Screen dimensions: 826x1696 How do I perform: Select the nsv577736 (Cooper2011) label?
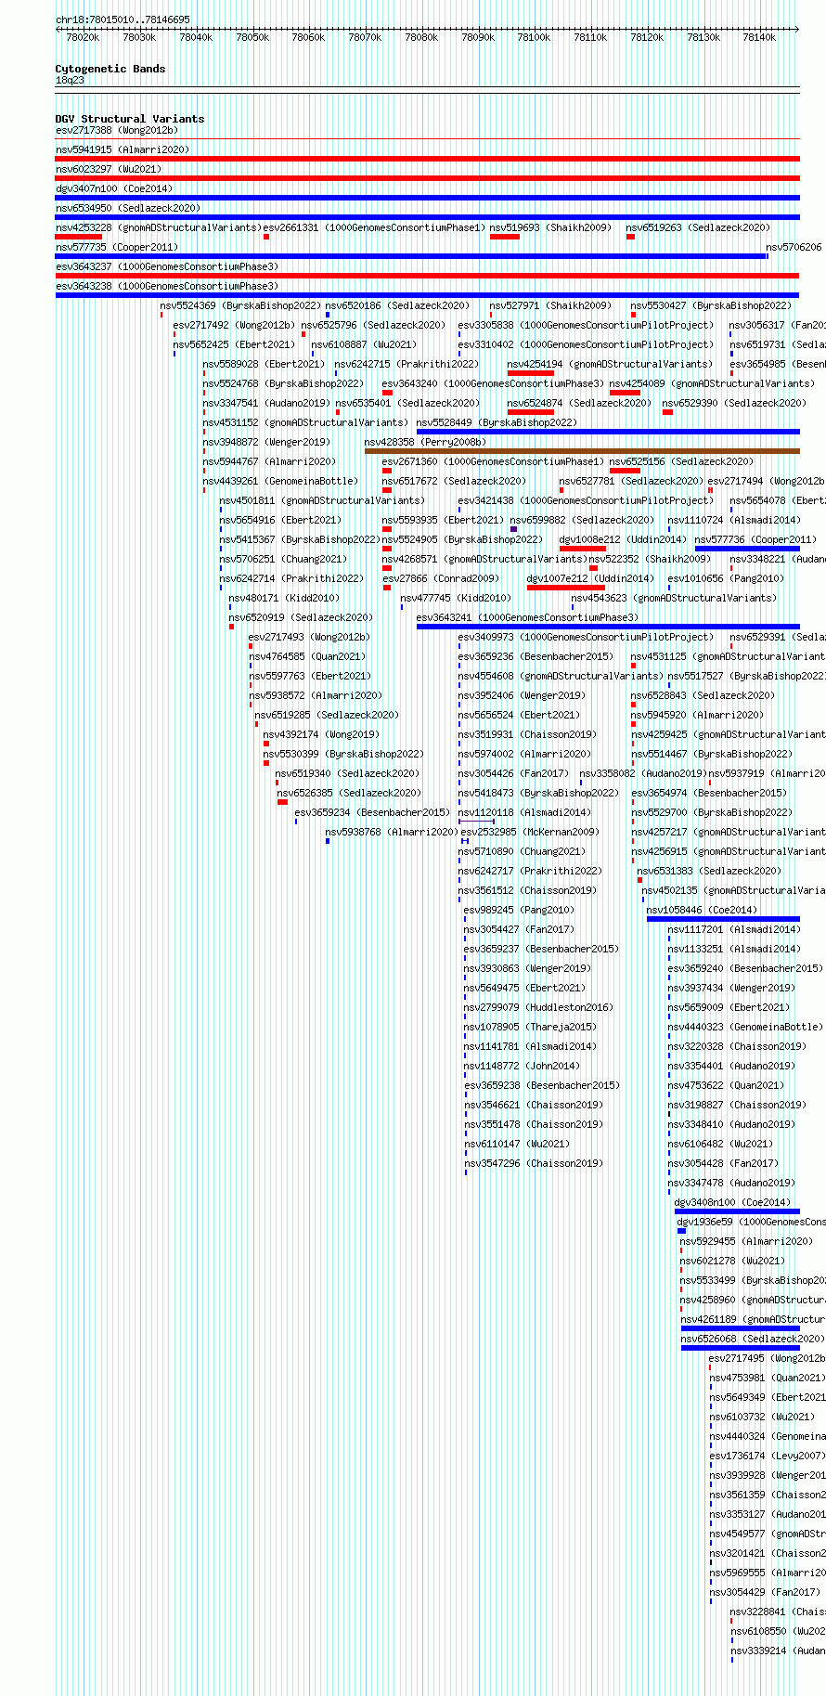(755, 540)
